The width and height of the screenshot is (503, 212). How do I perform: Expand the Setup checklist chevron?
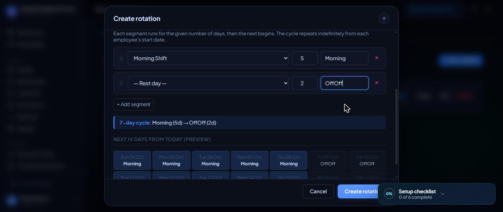point(443,194)
